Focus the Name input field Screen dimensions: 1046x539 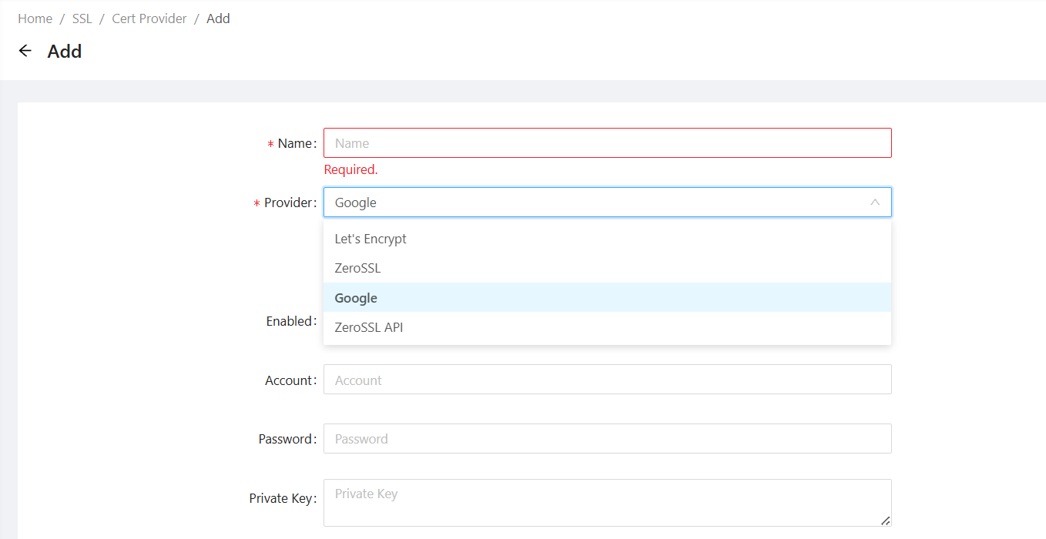coord(607,143)
